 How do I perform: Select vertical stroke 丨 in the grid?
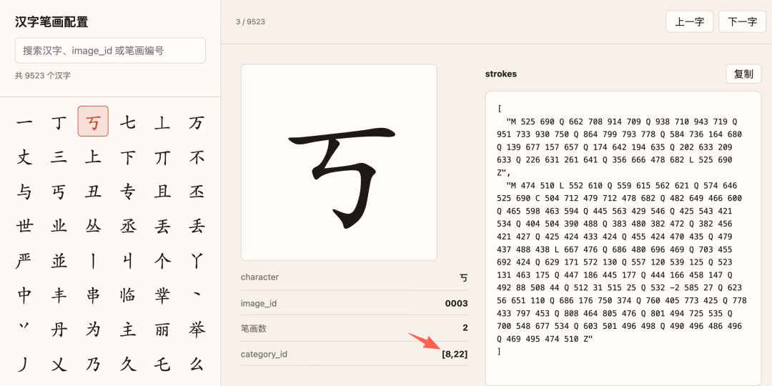point(93,260)
